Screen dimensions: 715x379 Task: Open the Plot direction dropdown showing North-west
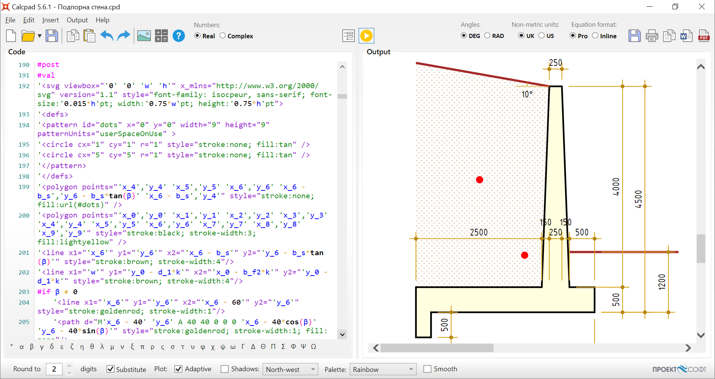[x=290, y=369]
